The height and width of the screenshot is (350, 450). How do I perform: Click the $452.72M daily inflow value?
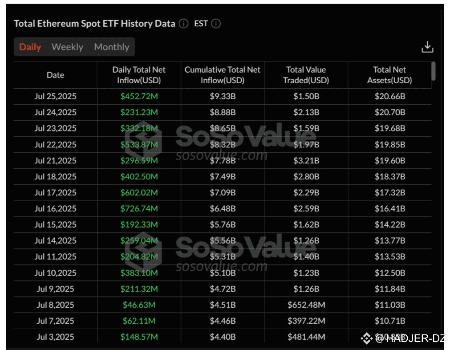click(x=139, y=97)
